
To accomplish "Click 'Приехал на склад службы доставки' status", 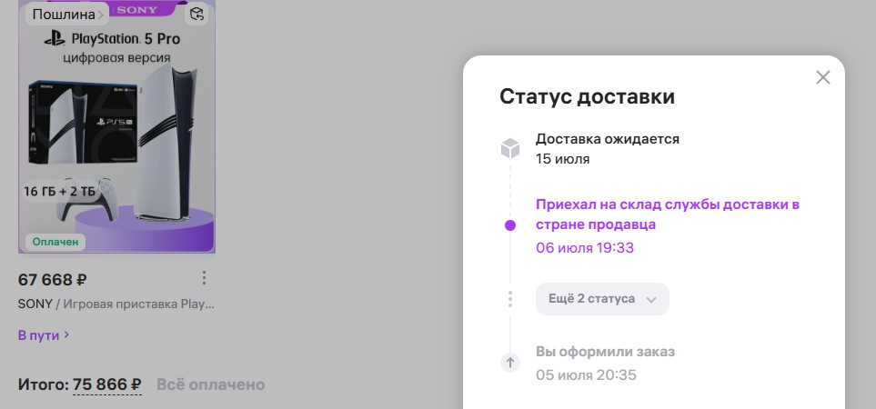I will point(668,214).
